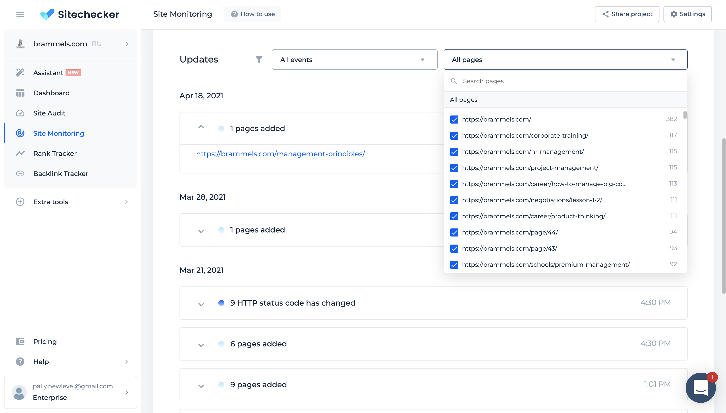Image resolution: width=726 pixels, height=413 pixels.
Task: Click the Settings gear icon
Action: click(x=674, y=13)
